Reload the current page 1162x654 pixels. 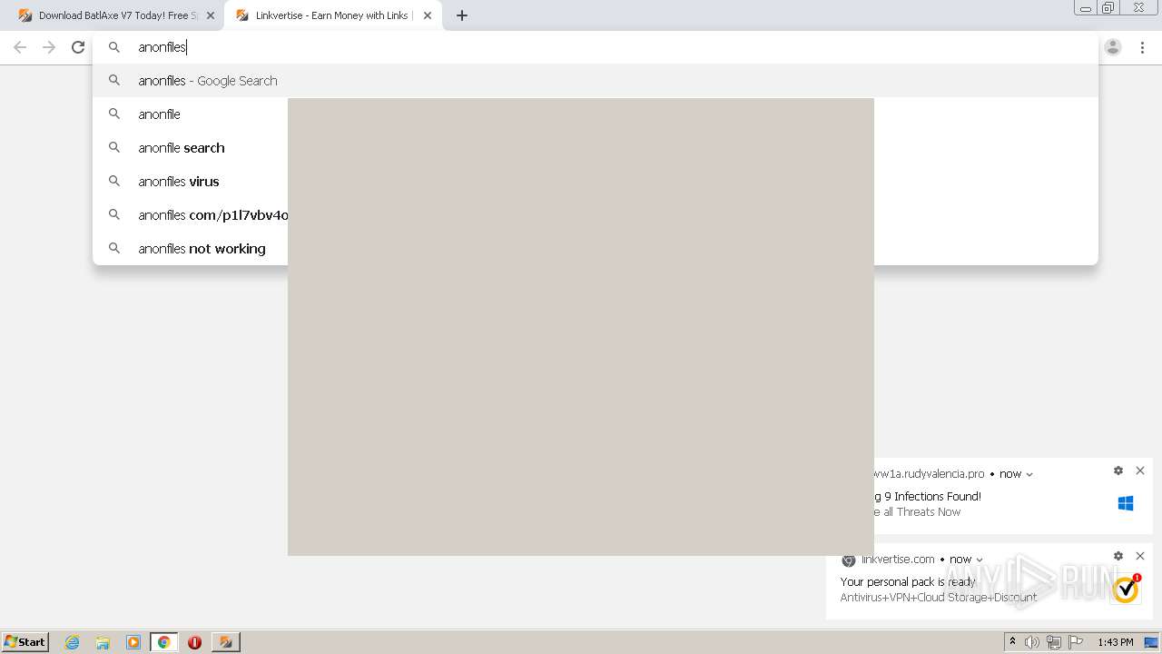(78, 47)
